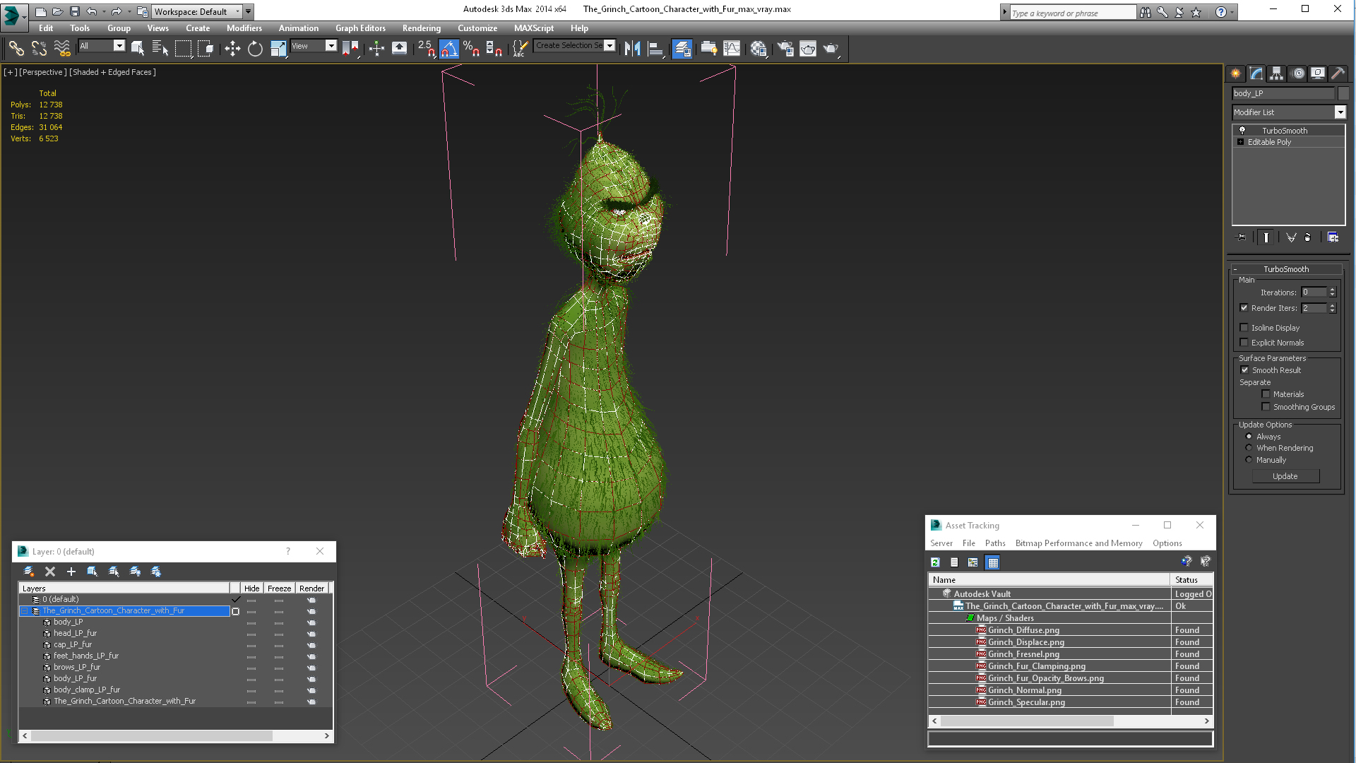1356x763 pixels.
Task: Collapse The_Grinch_Cartoon_Character_with_Fur layer
Action: tap(25, 611)
